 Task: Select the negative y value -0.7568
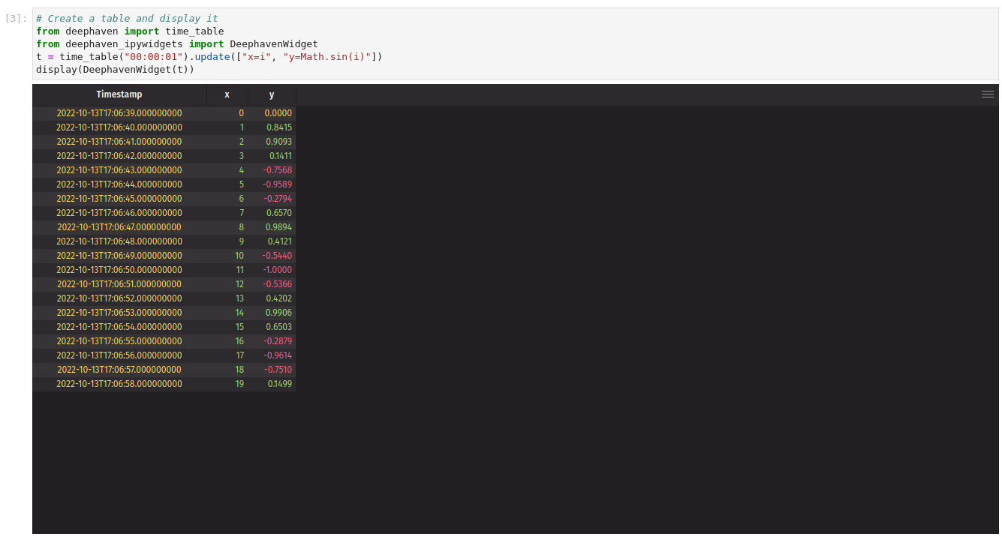(277, 170)
